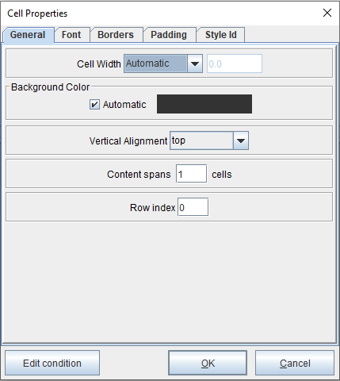Open the Vertical Alignment dropdown arrow
Viewport: 340px width, 381px height.
tap(241, 140)
